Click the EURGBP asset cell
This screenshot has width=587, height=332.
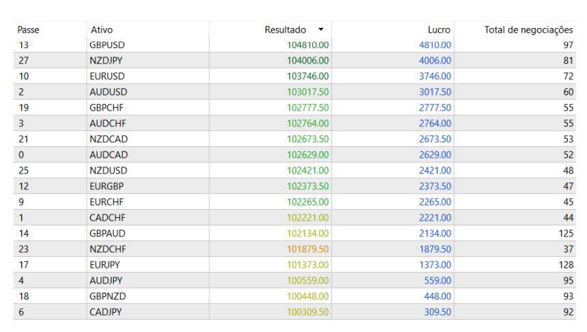click(x=107, y=186)
